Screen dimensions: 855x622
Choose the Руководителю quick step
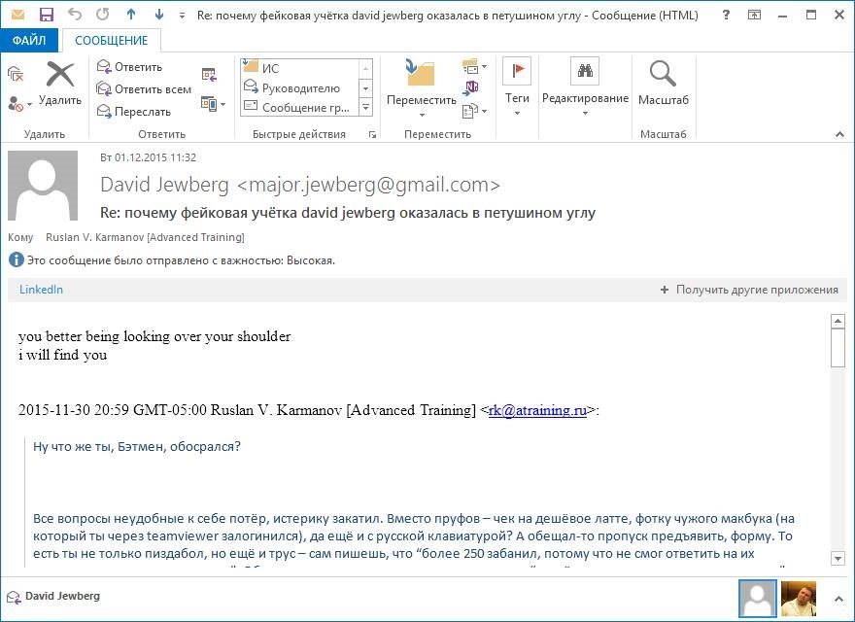coord(299,87)
